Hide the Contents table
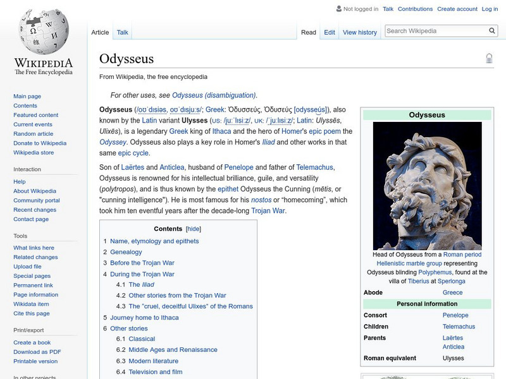The image size is (506, 379). tap(194, 229)
